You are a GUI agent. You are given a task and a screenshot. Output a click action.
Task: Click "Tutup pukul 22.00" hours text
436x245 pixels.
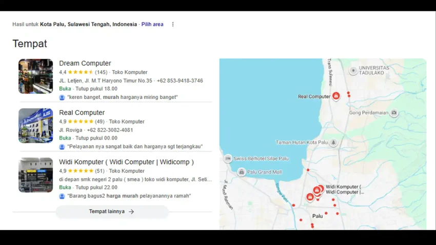96,188
